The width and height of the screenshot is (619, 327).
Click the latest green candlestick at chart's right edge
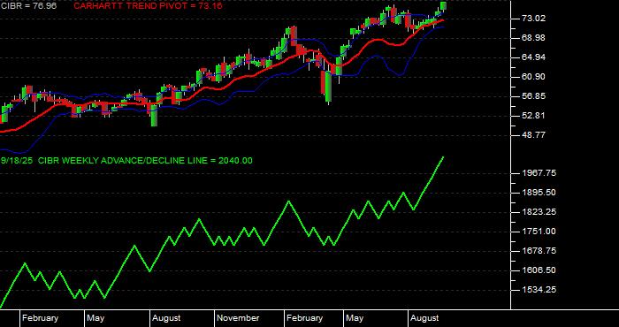pyautogui.click(x=443, y=6)
